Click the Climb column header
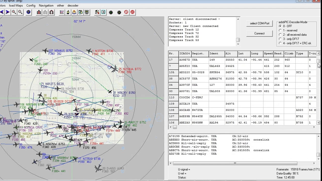The width and height of the screenshot is (322, 181). [289, 54]
